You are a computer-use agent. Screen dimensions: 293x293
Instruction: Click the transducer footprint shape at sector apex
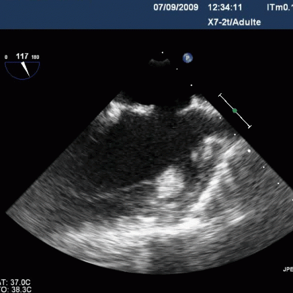coord(160,63)
